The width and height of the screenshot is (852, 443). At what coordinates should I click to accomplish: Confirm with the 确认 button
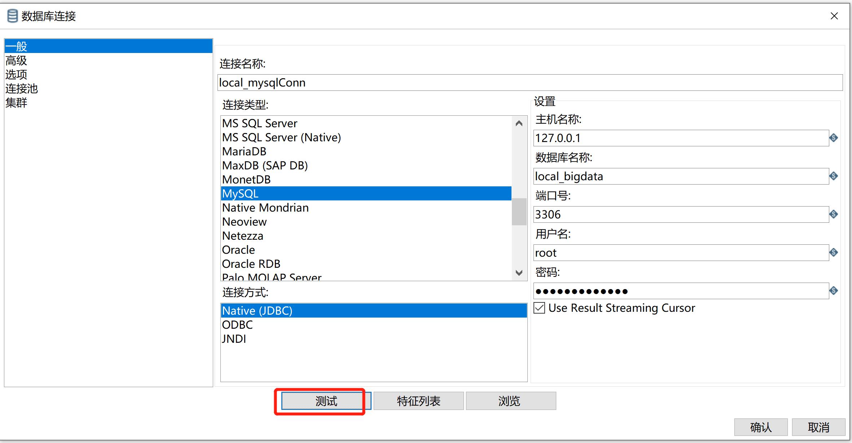point(761,427)
